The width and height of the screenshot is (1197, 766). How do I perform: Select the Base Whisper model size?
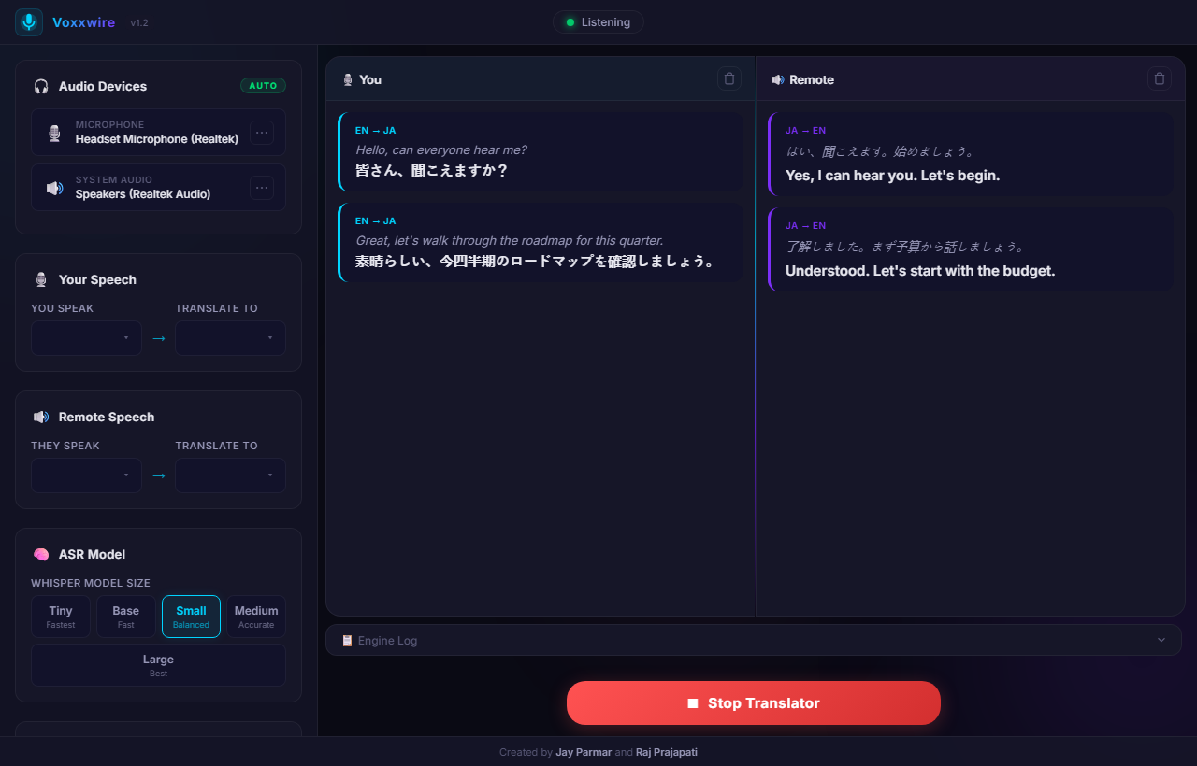coord(125,617)
